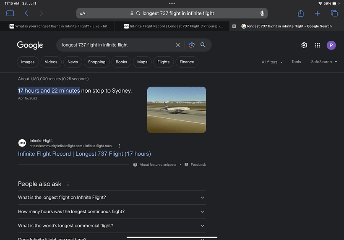Image resolution: width=344 pixels, height=240 pixels.
Task: Close the Google Search tab
Action: pos(234,26)
